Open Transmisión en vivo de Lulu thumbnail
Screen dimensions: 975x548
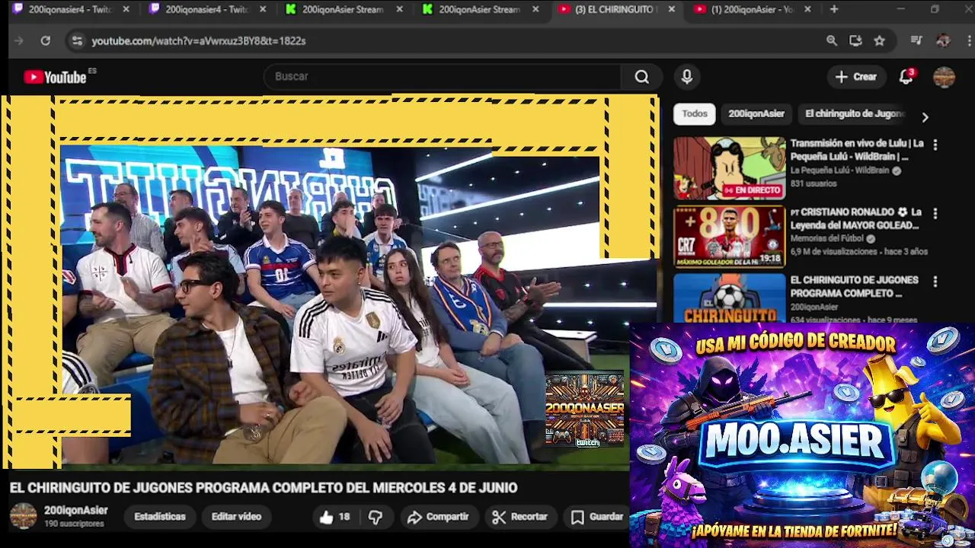729,168
